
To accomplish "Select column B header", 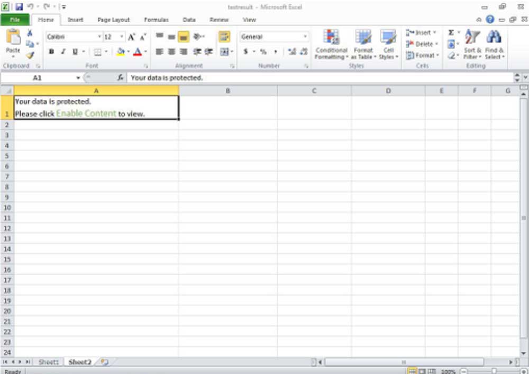I will pos(227,90).
